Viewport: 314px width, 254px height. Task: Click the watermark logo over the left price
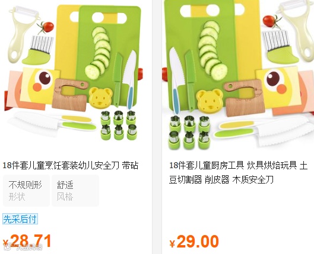[x=23, y=247]
